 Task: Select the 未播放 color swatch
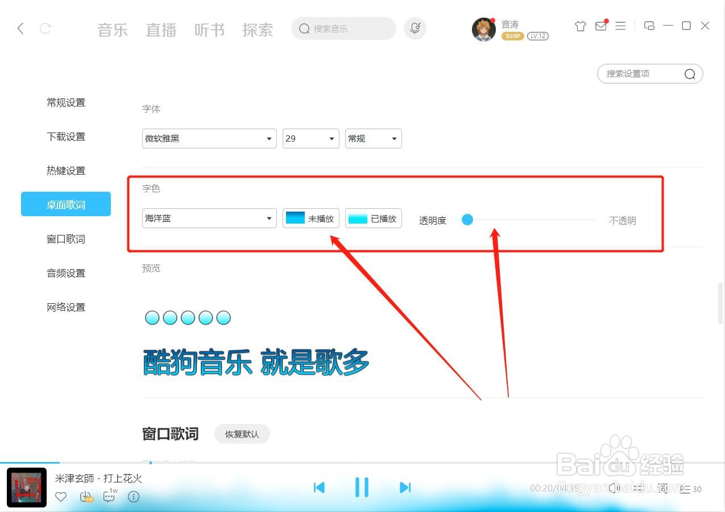[x=310, y=218]
